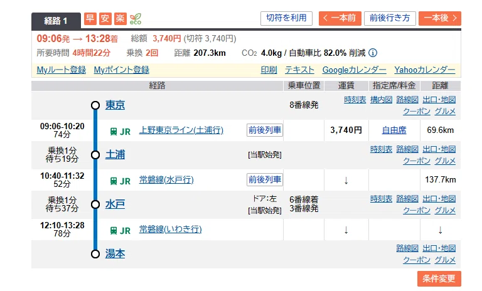482x291 pixels.
Task: Click train icon beside 常磐線(いわき行)
Action: 114,231
